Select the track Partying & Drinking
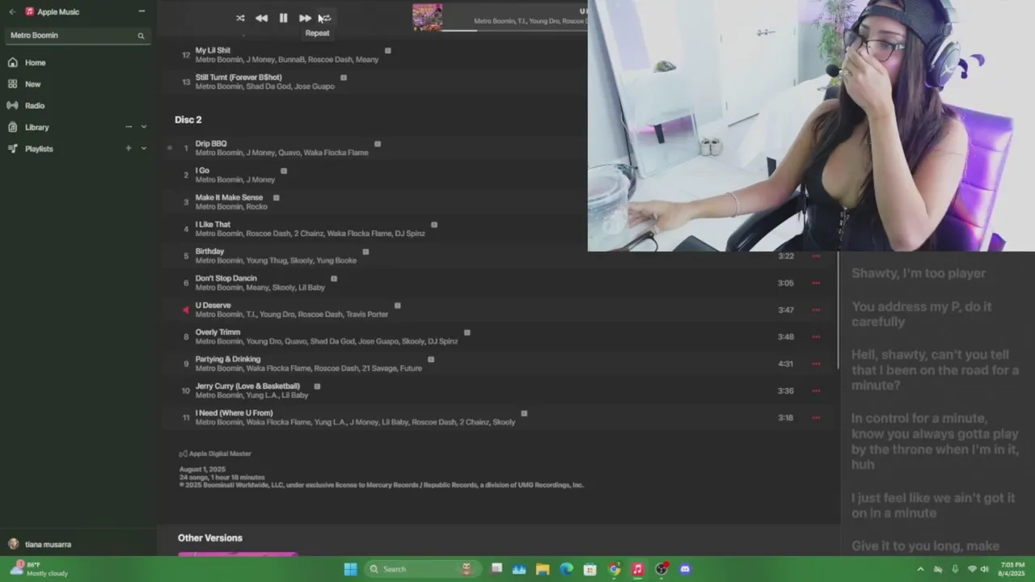Screen dimensions: 1035x582 pyautogui.click(x=228, y=359)
